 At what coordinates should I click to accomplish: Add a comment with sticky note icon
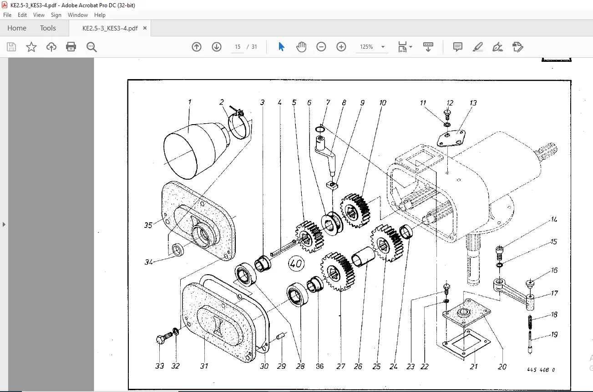[x=458, y=47]
